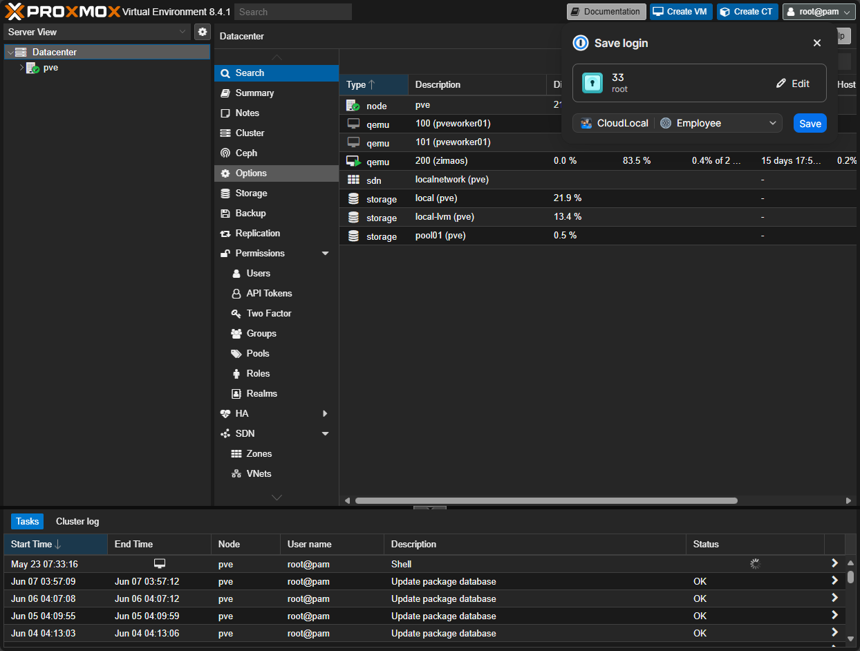860x651 pixels.
Task: Click running VM icon for 200 (zimaos)
Action: click(353, 161)
